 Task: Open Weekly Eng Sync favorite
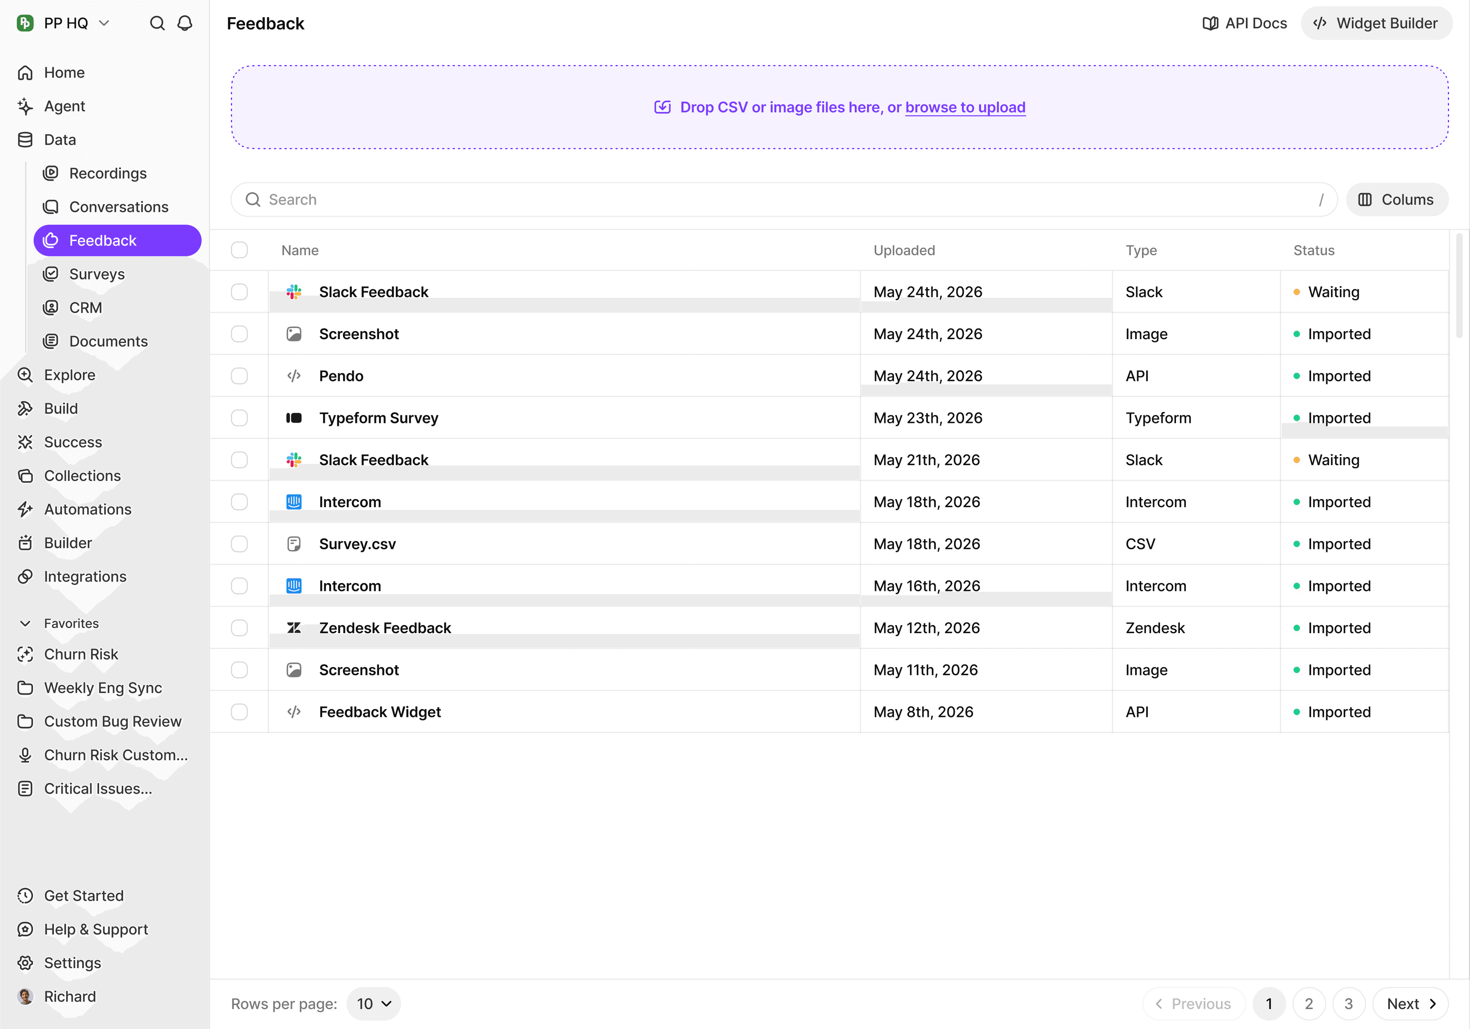pyautogui.click(x=103, y=688)
